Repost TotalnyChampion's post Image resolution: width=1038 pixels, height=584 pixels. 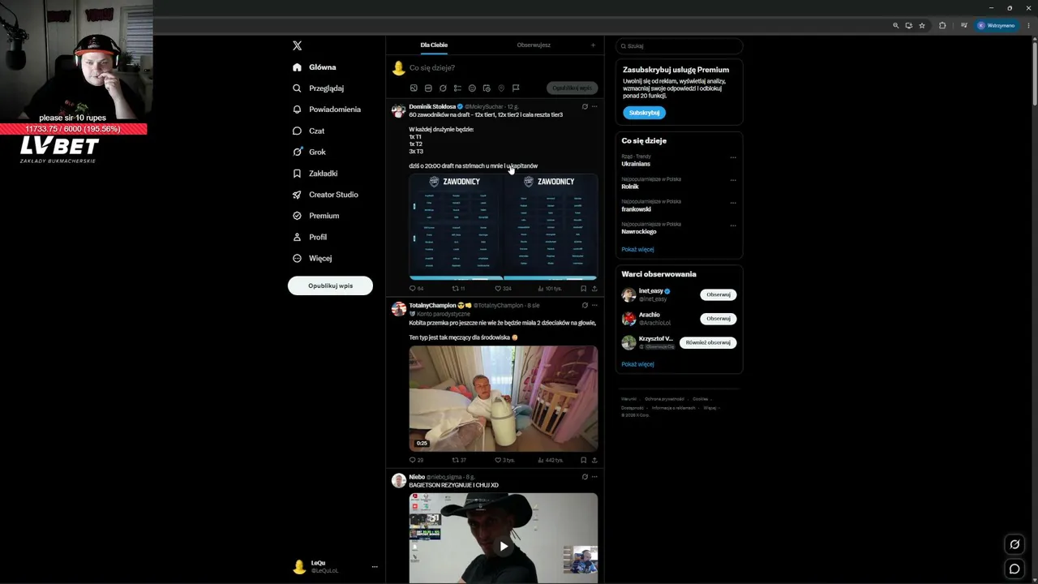[458, 461]
